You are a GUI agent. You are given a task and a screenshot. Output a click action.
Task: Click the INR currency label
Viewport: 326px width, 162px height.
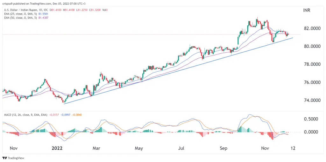click(306, 10)
